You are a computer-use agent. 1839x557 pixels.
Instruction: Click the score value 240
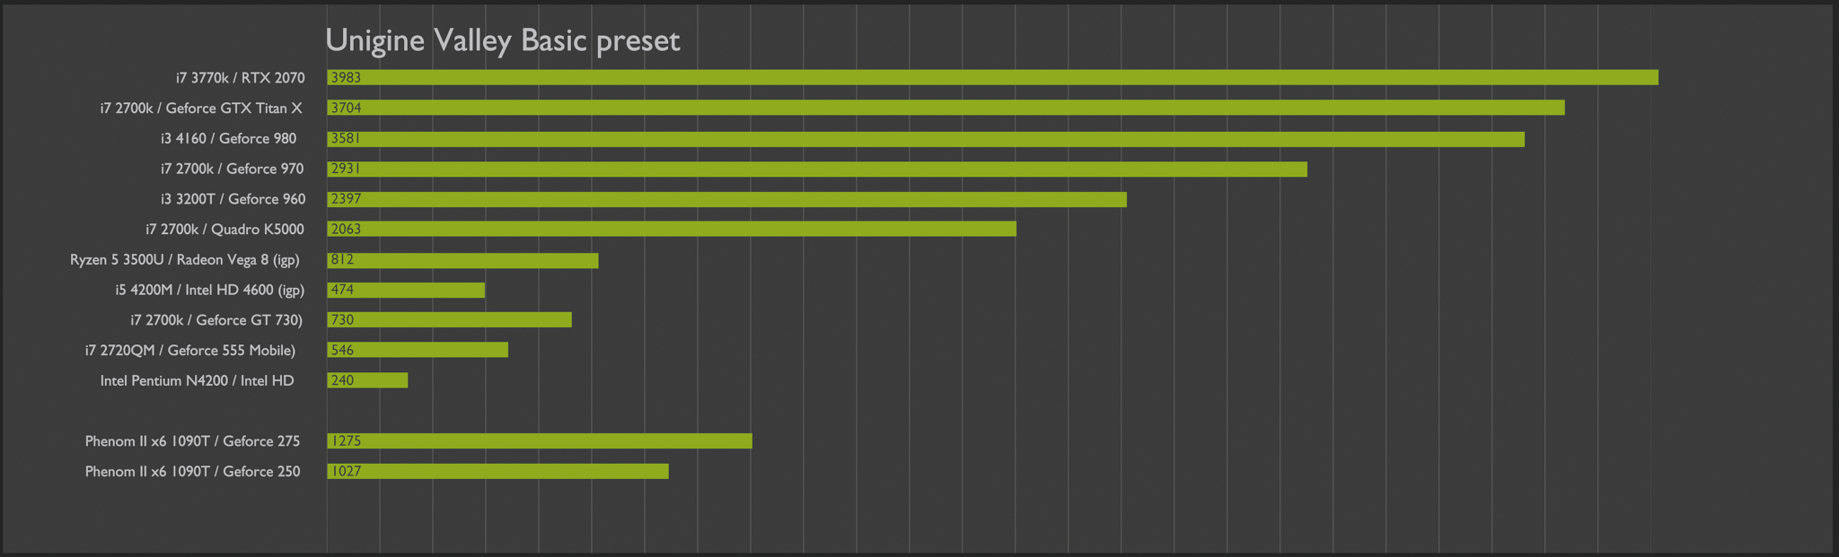(x=342, y=380)
